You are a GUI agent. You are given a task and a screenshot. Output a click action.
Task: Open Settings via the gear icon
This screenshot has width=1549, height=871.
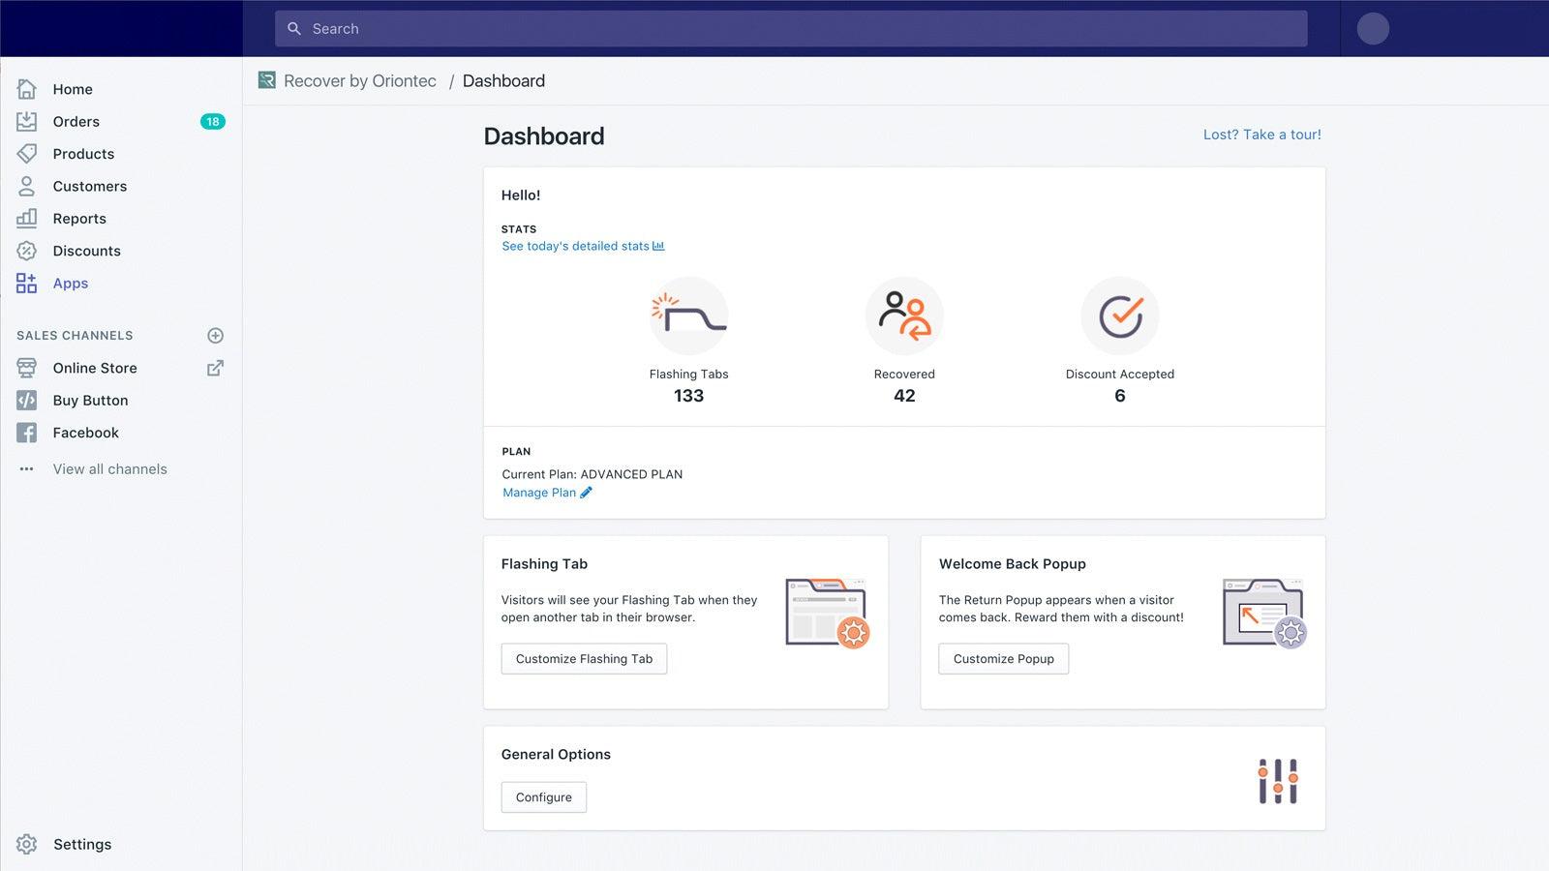click(26, 844)
